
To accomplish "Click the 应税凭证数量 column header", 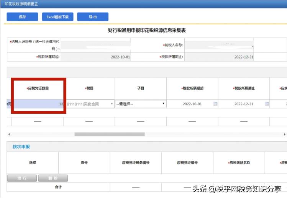I will [x=38, y=88].
